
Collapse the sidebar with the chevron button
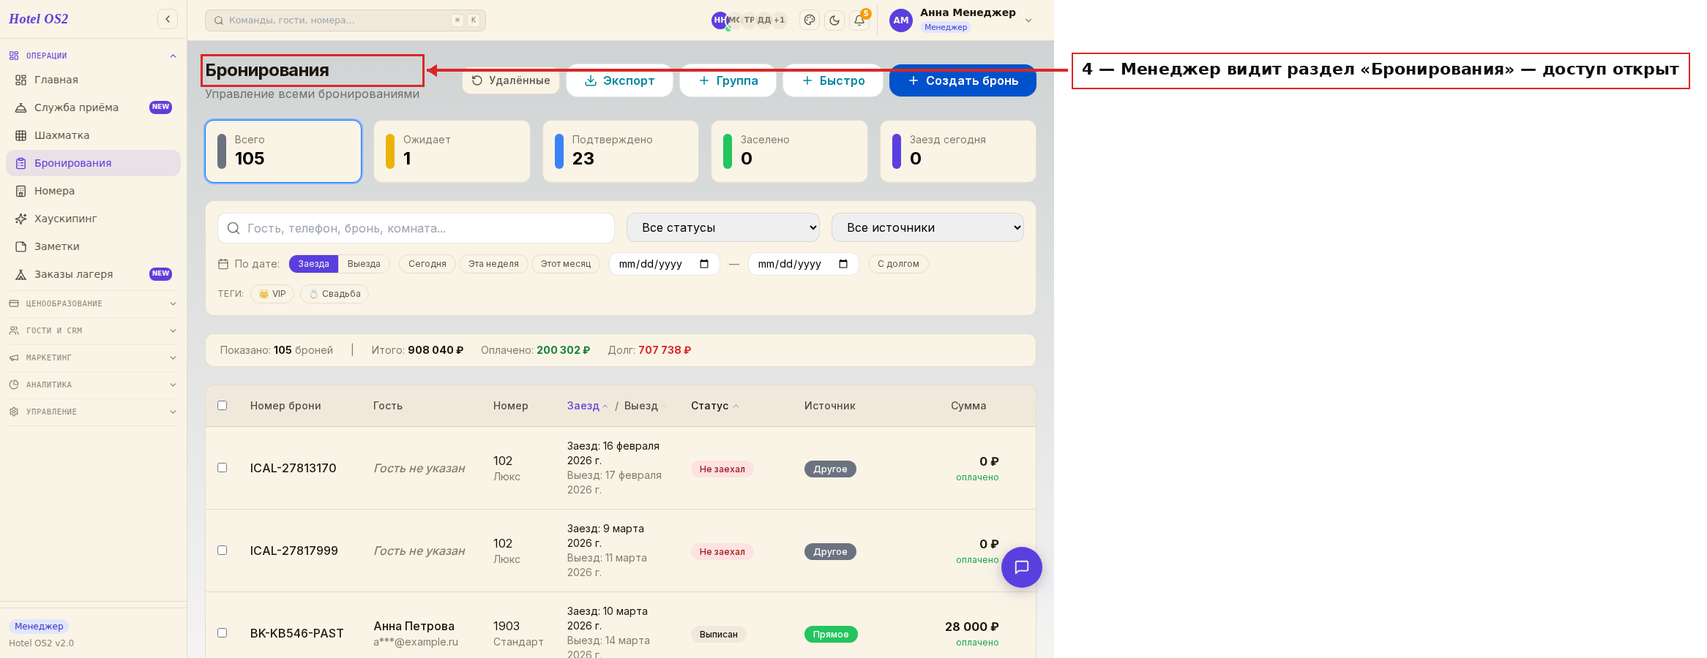point(168,19)
